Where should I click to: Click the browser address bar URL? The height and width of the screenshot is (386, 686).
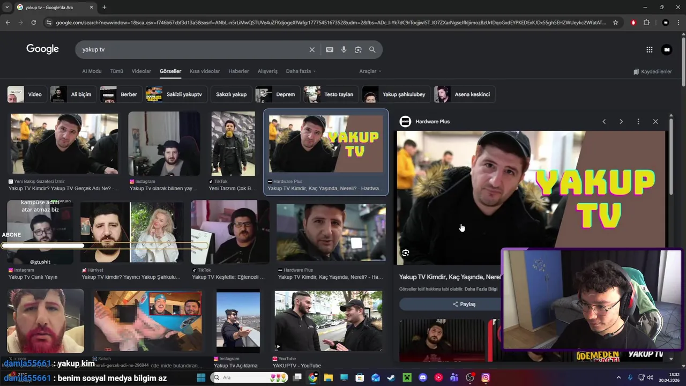(331, 23)
